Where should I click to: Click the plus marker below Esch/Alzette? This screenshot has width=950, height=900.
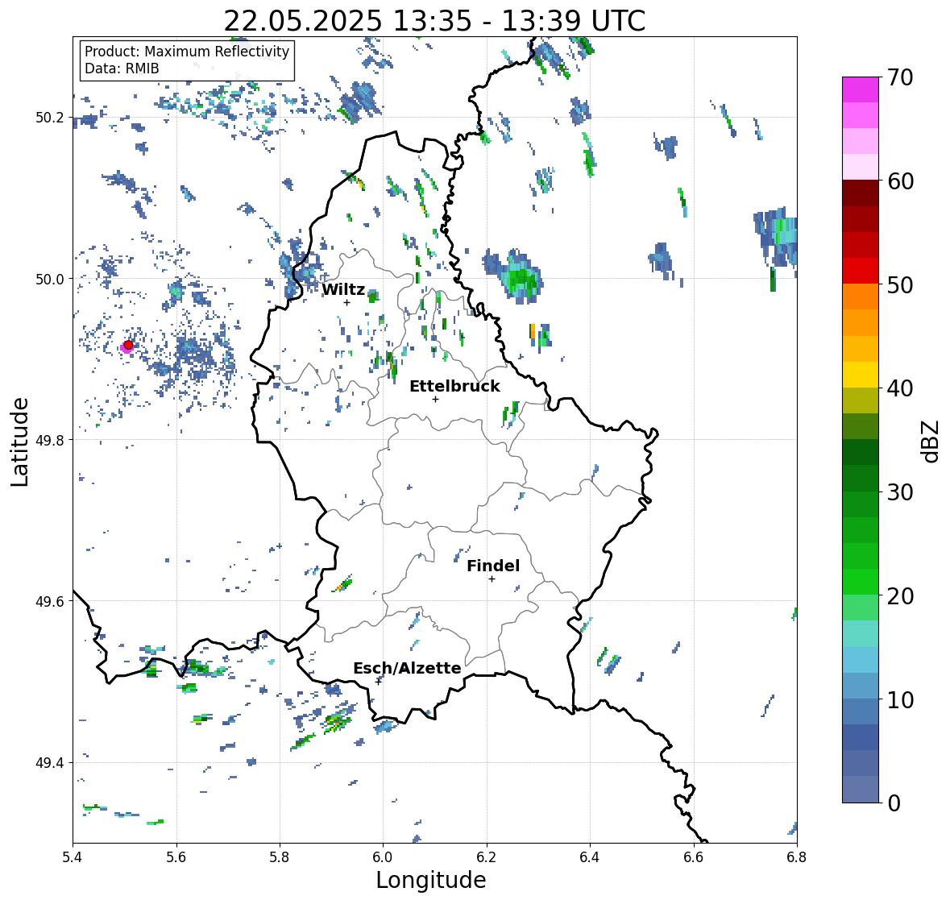pyautogui.click(x=378, y=682)
